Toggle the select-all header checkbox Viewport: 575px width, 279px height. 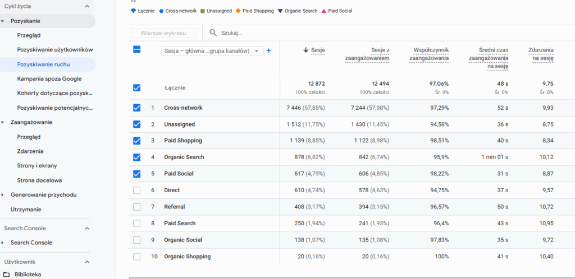[x=137, y=49]
